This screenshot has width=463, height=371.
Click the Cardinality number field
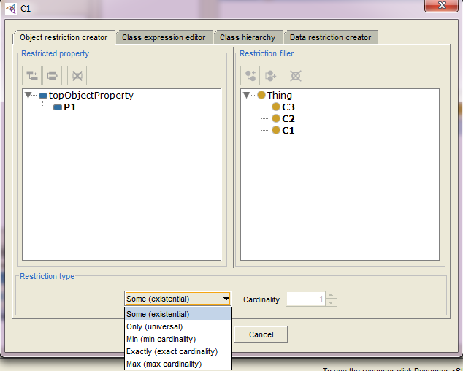[305, 299]
